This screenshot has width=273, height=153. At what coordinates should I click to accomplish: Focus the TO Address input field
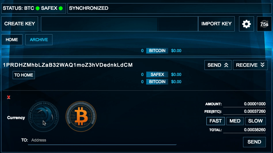(102, 140)
